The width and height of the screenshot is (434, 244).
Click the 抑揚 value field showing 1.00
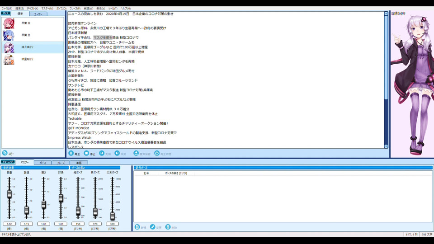pos(61,224)
